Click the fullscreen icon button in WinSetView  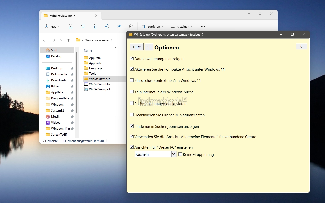149,47
